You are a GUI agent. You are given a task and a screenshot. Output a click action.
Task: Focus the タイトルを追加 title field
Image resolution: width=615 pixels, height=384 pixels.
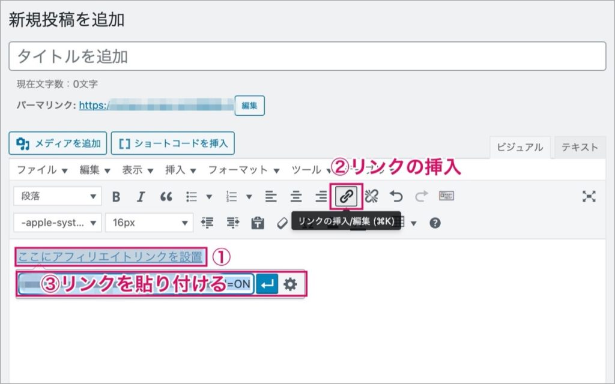point(307,56)
